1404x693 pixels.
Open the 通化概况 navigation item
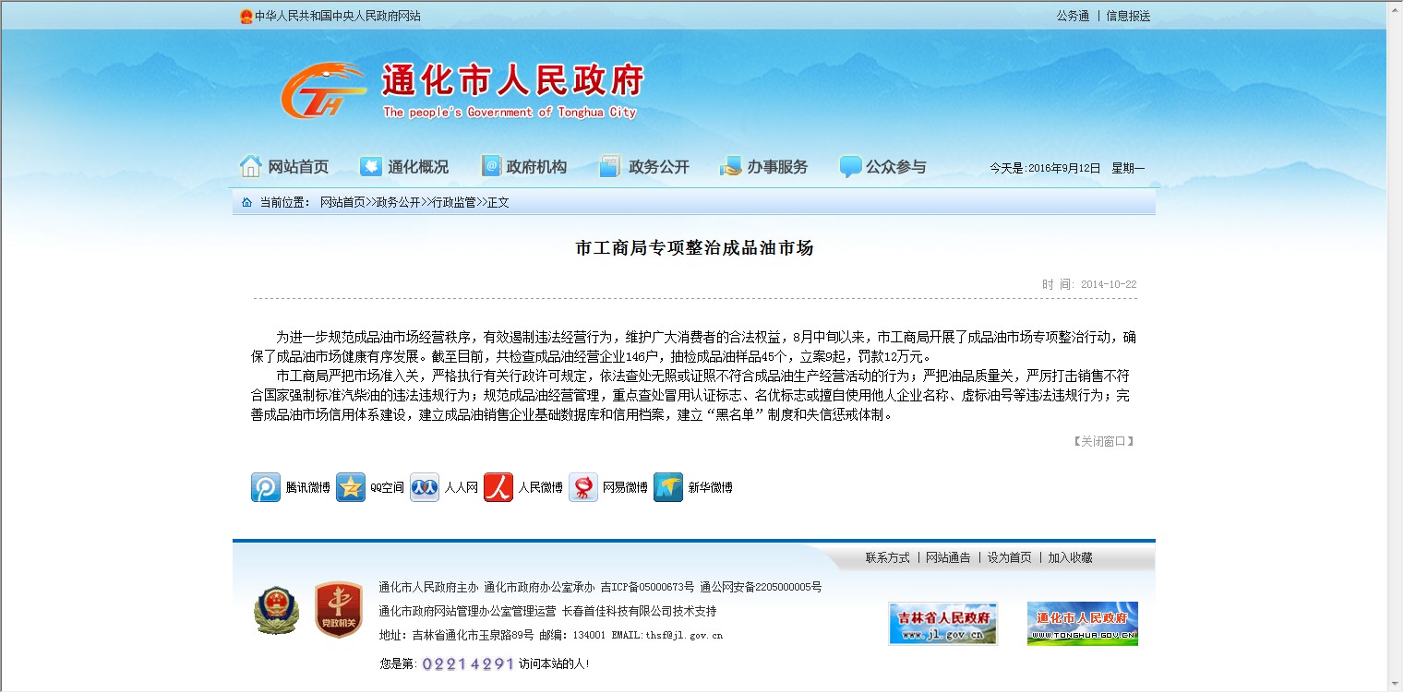tap(404, 167)
